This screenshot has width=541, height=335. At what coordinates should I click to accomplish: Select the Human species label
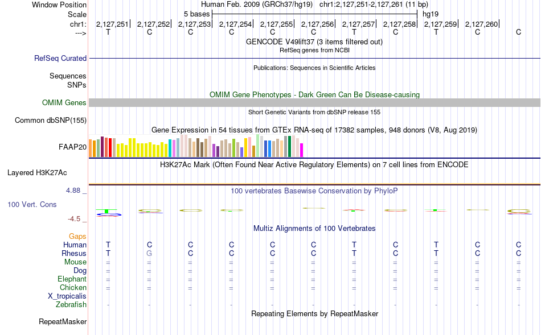click(x=75, y=245)
